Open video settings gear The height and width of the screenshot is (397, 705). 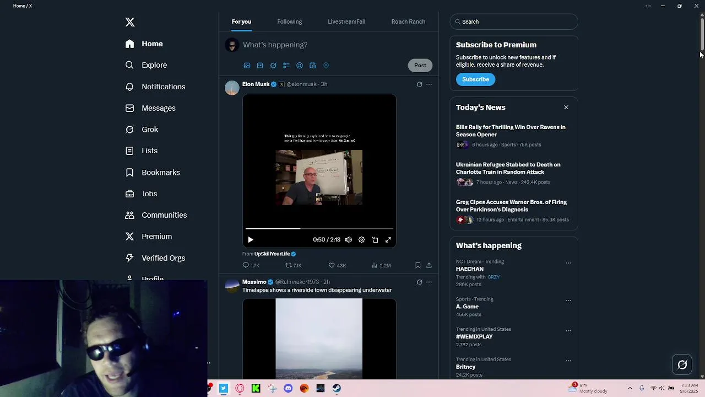pyautogui.click(x=362, y=240)
